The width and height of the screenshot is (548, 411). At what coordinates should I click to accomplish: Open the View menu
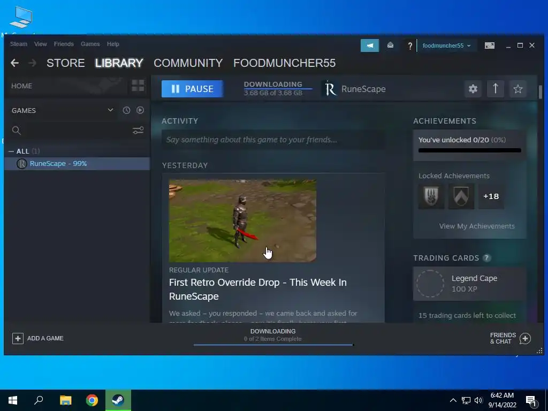click(x=41, y=44)
